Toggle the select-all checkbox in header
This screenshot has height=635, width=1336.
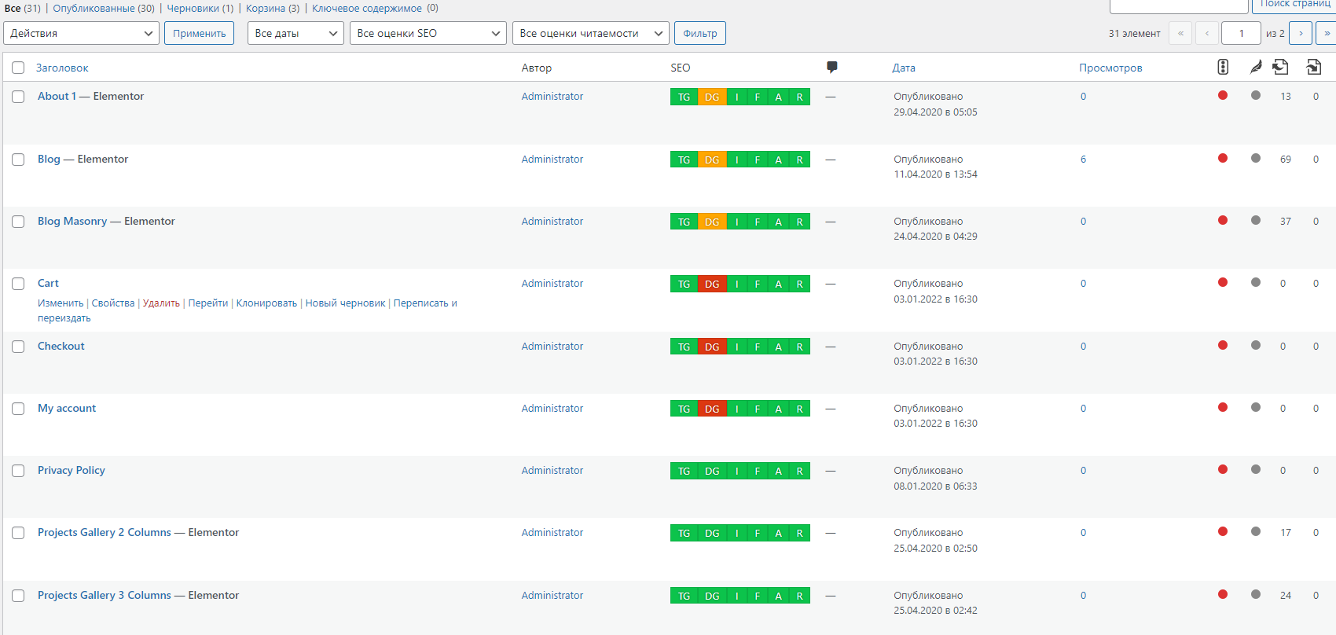(18, 68)
